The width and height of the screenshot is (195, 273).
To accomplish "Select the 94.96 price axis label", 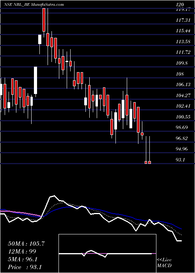I will click(x=182, y=149).
